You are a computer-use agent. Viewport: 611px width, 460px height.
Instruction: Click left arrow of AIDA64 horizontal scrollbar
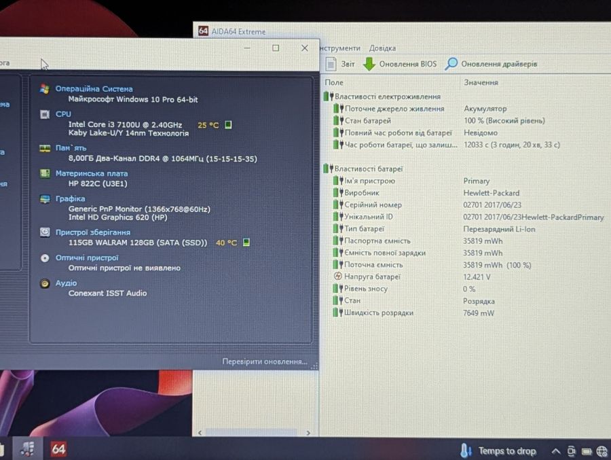(200, 433)
